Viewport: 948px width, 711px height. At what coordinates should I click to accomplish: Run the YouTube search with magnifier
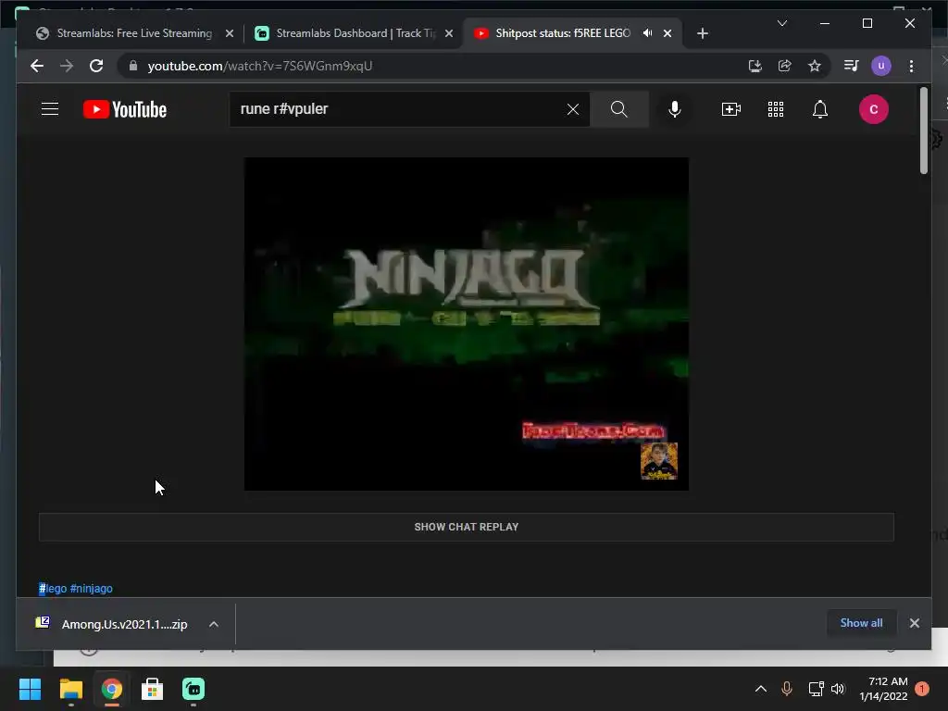619,109
